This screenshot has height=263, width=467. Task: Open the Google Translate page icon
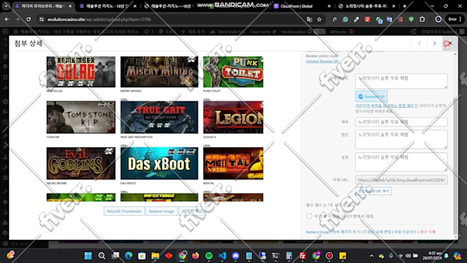coord(310,19)
